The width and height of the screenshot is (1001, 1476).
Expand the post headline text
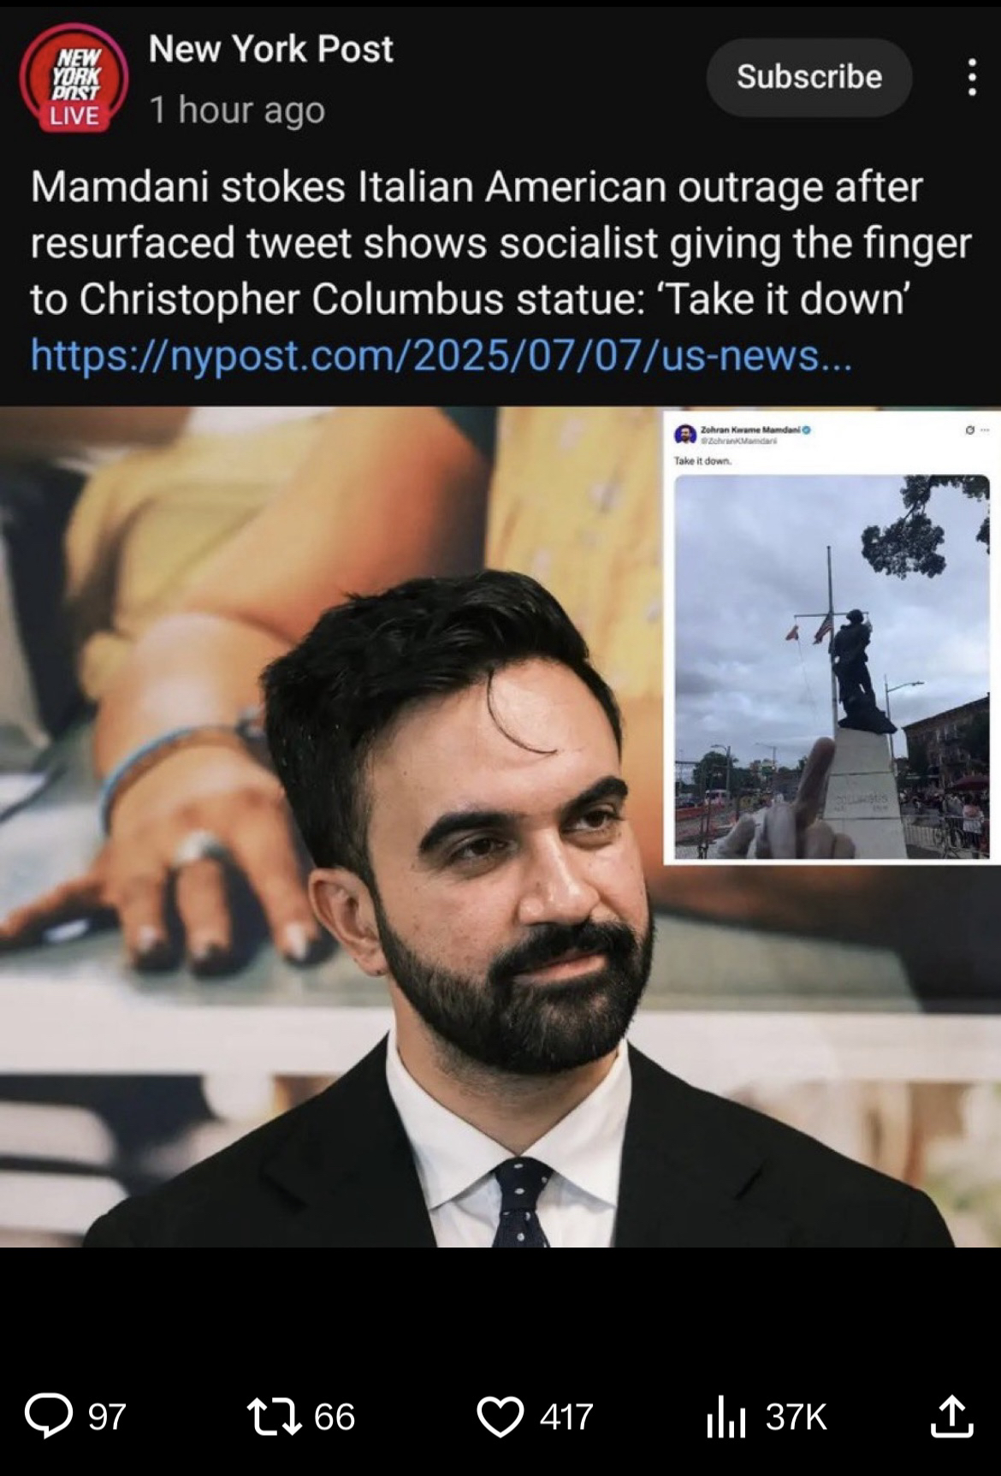click(500, 242)
